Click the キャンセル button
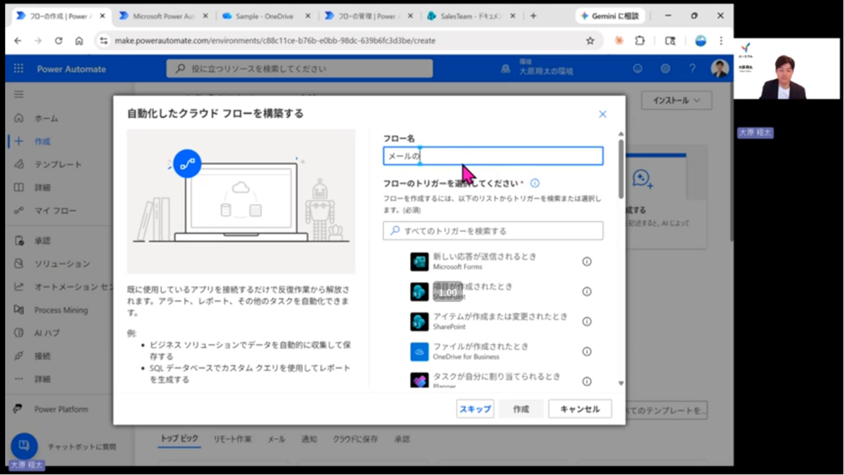The width and height of the screenshot is (844, 475). click(x=580, y=409)
